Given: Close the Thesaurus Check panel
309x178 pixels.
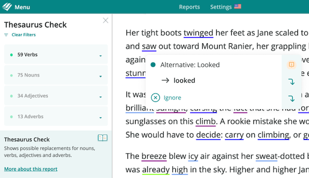Looking at the screenshot, I should point(106,20).
